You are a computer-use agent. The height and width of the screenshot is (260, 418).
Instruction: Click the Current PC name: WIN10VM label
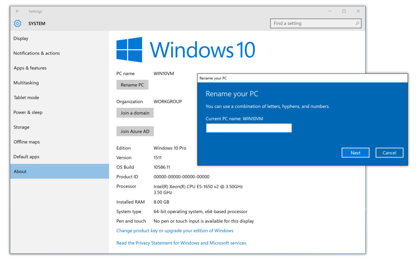pyautogui.click(x=234, y=119)
